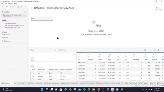Open the Help menu
Viewport: 164px width, 92px height.
pos(15,4)
